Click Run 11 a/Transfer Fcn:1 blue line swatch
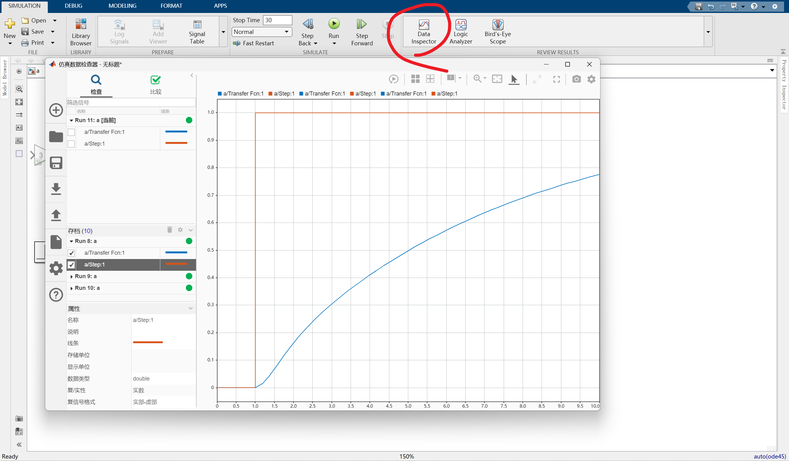 pos(176,132)
